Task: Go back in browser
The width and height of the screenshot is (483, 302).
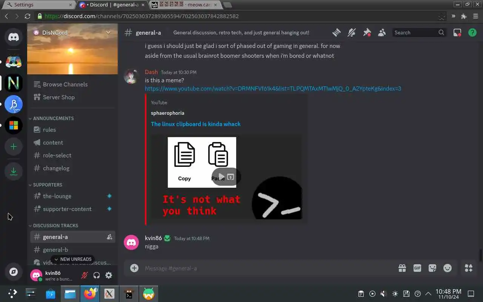Action: [x=6, y=16]
